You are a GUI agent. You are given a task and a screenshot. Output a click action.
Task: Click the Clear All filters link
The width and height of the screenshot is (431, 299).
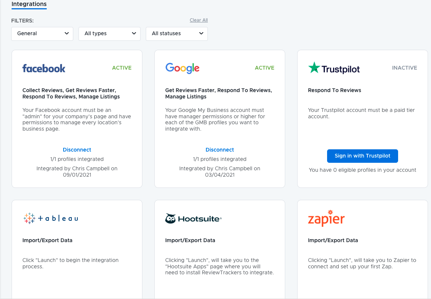199,20
